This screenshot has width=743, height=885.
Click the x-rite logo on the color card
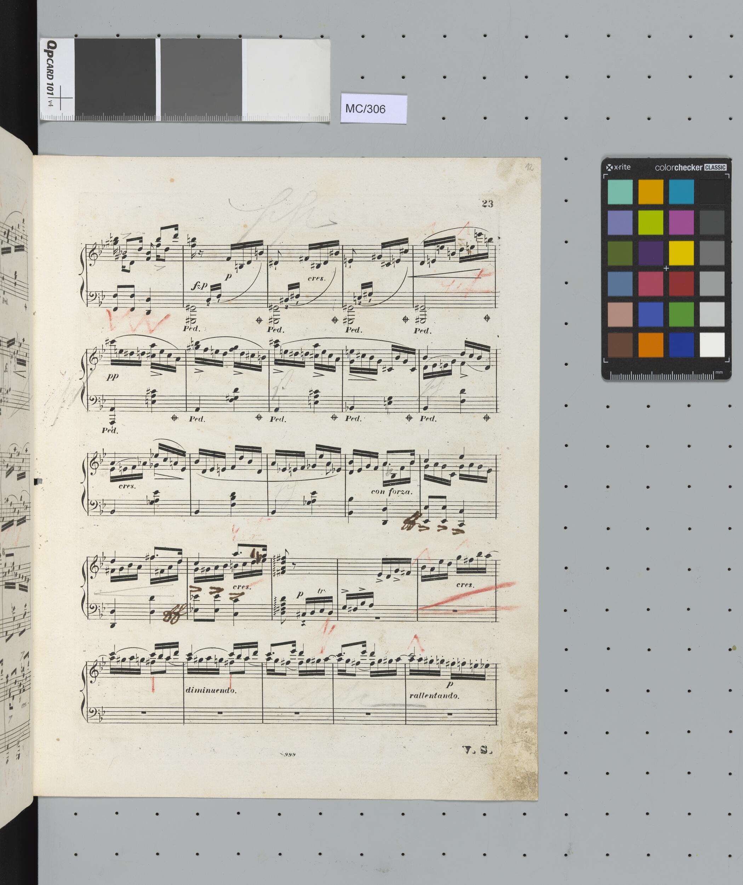click(618, 167)
